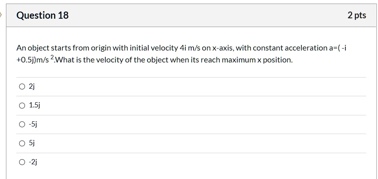The width and height of the screenshot is (378, 179).
Task: Click the arrow icon left of Question 18
Action: [x=1, y=16]
